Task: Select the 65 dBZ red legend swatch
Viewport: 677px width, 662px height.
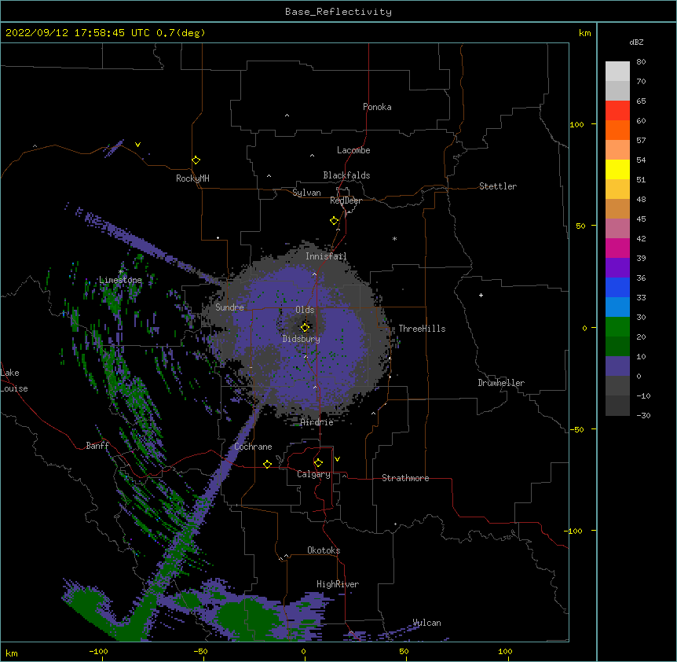Action: [617, 110]
